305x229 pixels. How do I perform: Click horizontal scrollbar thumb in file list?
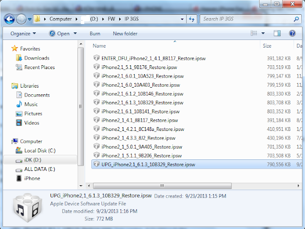coord(162,186)
